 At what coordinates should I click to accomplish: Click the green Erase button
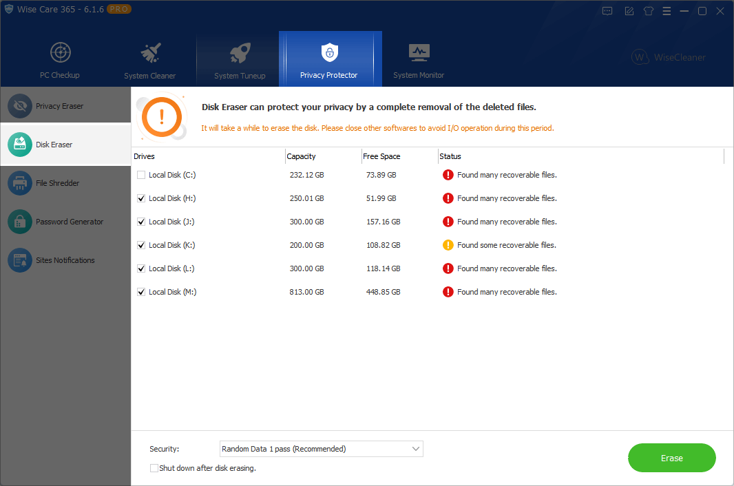click(x=672, y=458)
